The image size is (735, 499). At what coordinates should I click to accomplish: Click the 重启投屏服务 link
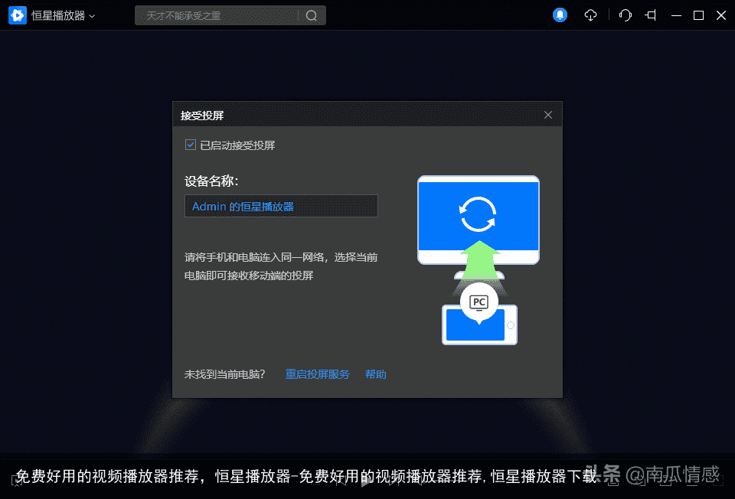click(317, 374)
